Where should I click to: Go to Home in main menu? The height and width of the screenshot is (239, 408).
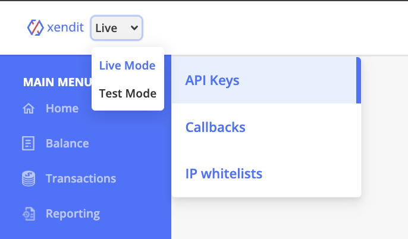pos(62,108)
